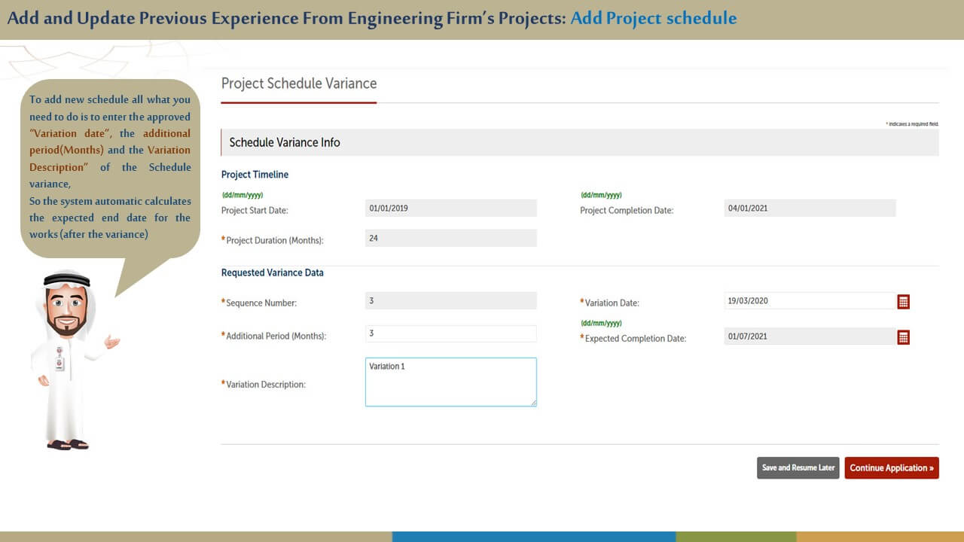
Task: Focus the Additional Period (Months) field
Action: tap(450, 333)
